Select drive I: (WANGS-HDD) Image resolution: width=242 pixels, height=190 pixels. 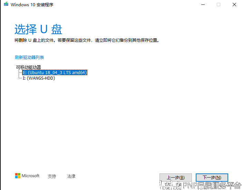pos(39,78)
